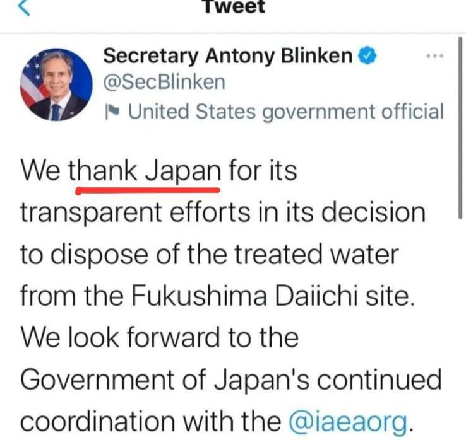This screenshot has height=440, width=466.
Task: Click the words "thank Japan" in tweet
Action: tap(145, 171)
